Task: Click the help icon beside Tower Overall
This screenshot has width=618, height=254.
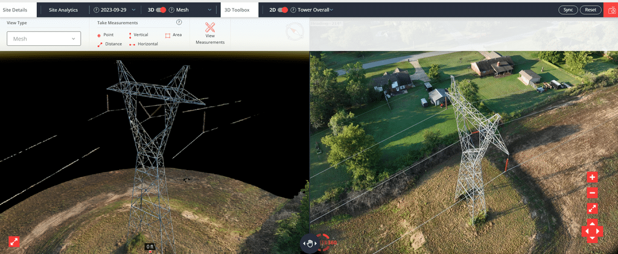Action: pos(294,10)
